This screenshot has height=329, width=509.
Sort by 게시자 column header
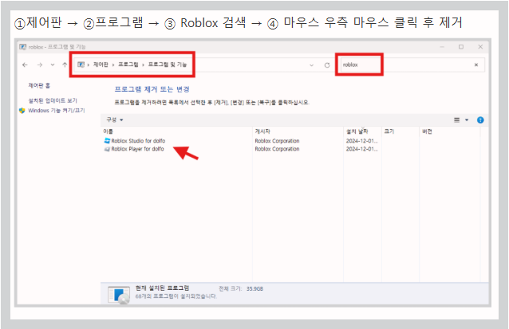click(262, 131)
